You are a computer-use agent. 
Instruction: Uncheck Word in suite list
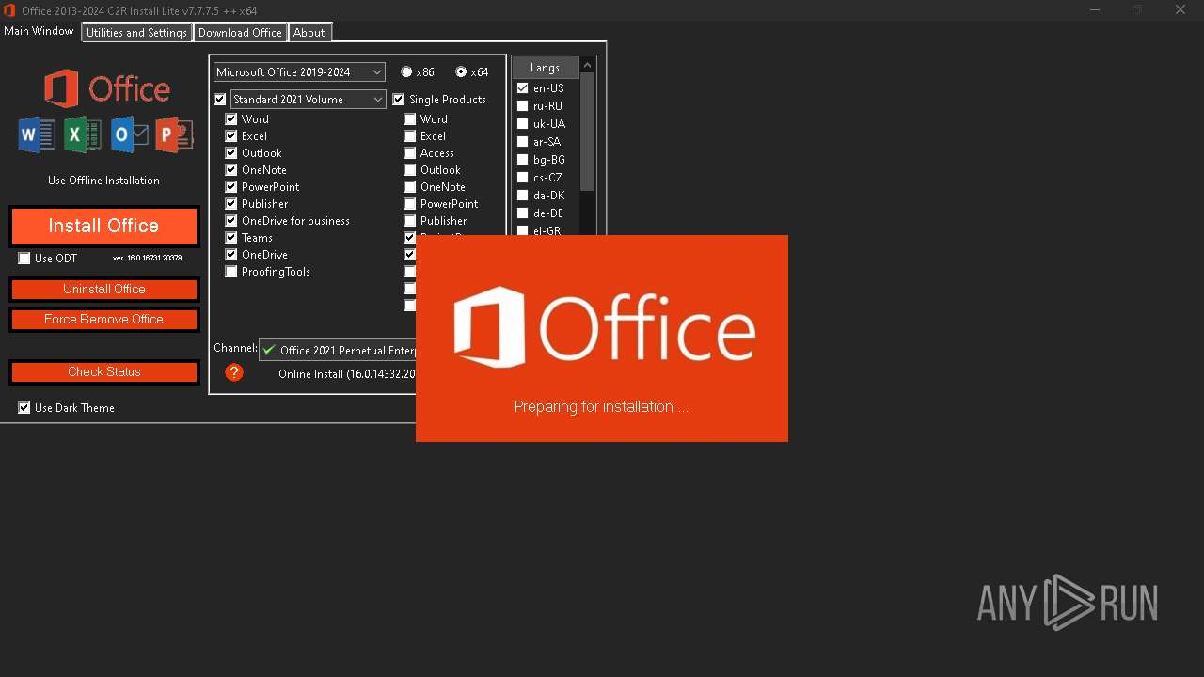(x=231, y=119)
